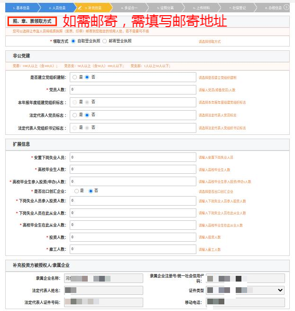
Task: Click the 法定代表人证件号码 field
Action: 103,302
